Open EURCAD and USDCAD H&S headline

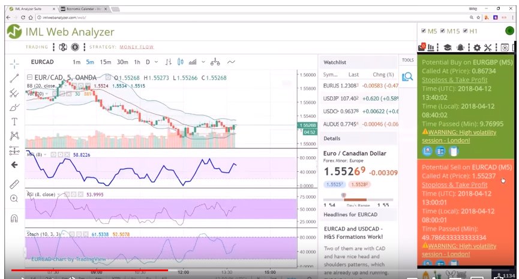(353, 233)
